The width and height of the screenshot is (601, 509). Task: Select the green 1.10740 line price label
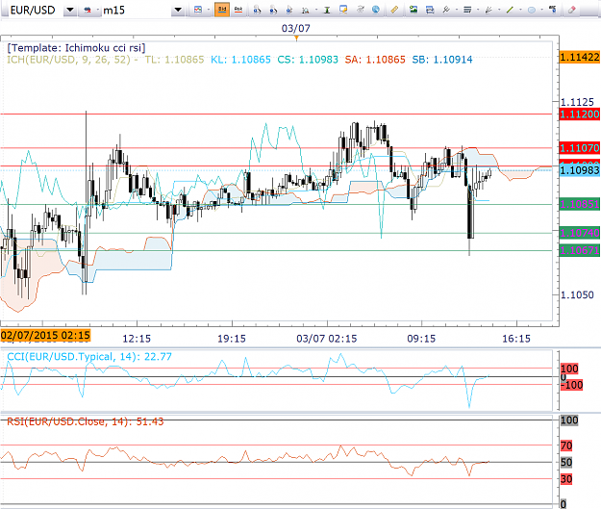click(x=580, y=233)
